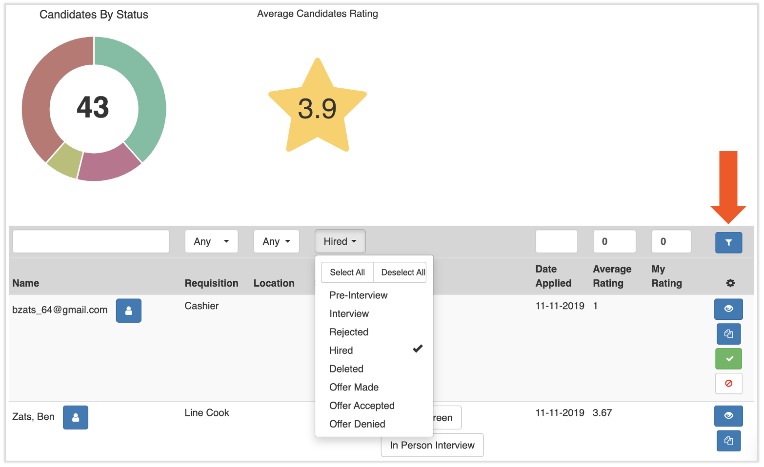Open the table settings gear icon
Image resolution: width=764 pixels, height=467 pixels.
(730, 283)
